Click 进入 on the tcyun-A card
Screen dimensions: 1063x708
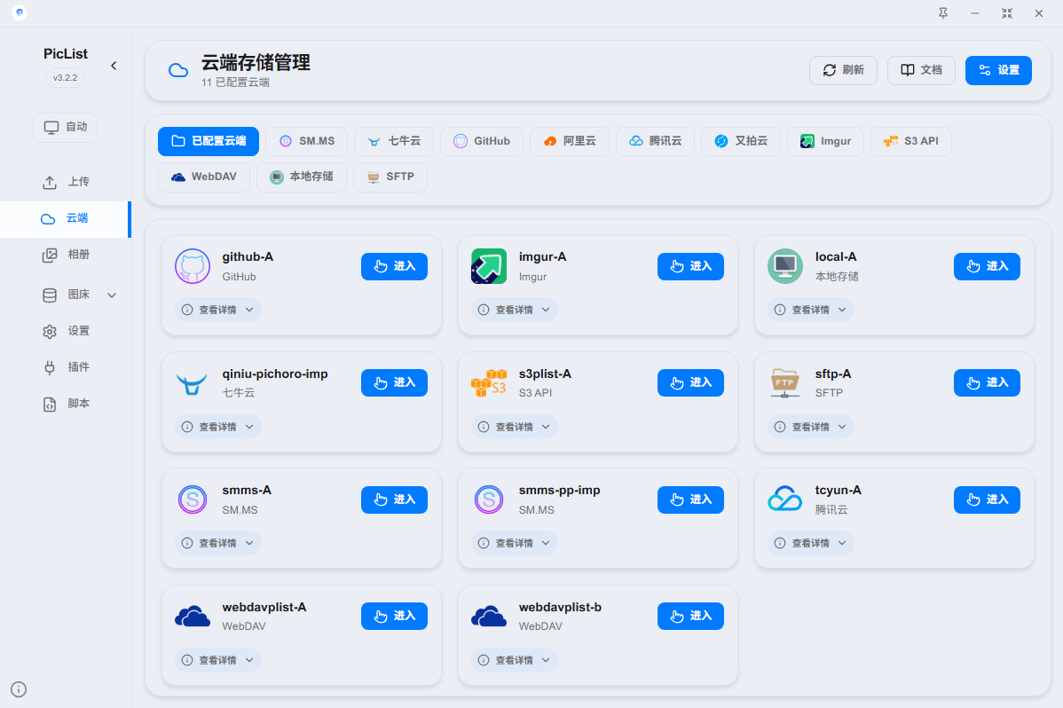click(x=987, y=500)
